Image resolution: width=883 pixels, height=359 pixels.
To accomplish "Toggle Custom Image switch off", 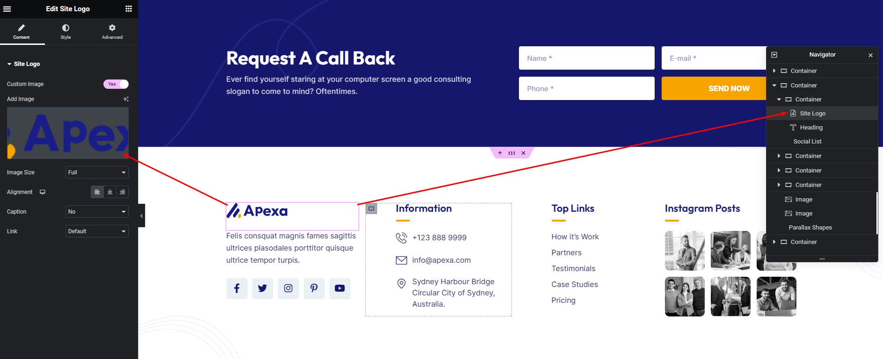I will coord(116,84).
